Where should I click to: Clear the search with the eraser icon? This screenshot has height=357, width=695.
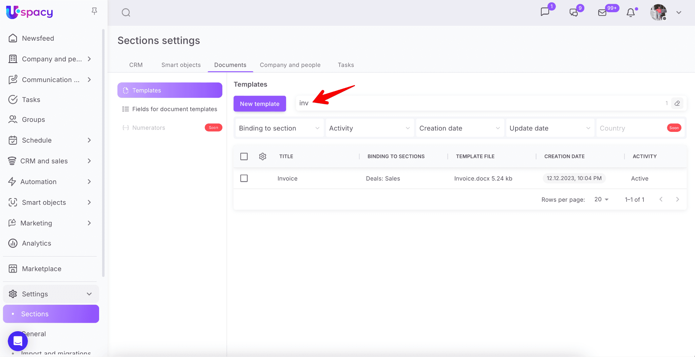(677, 103)
